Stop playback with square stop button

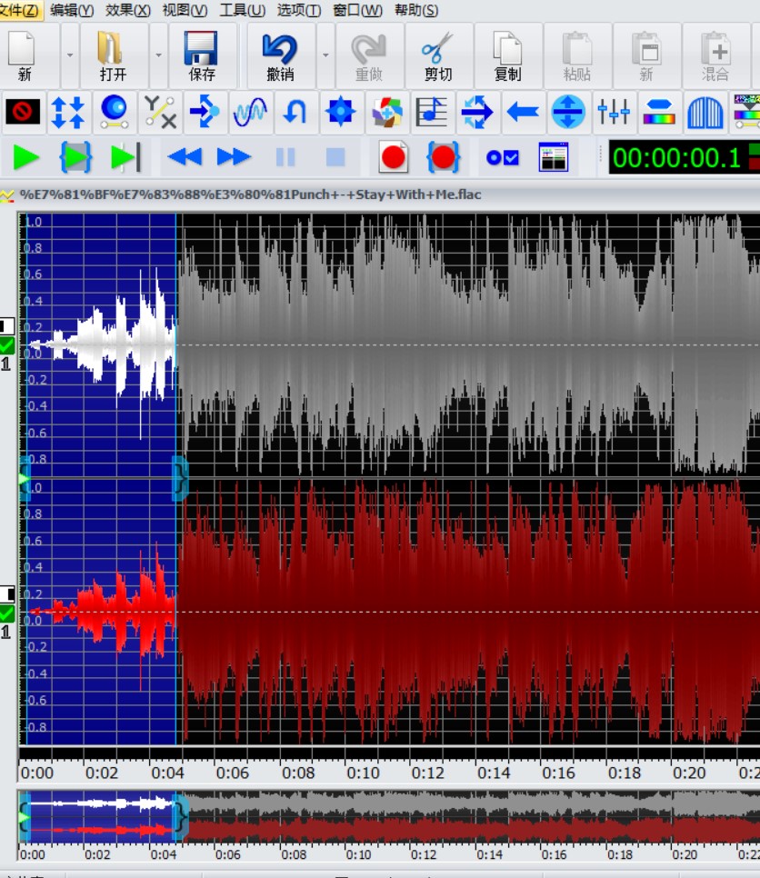tap(335, 157)
